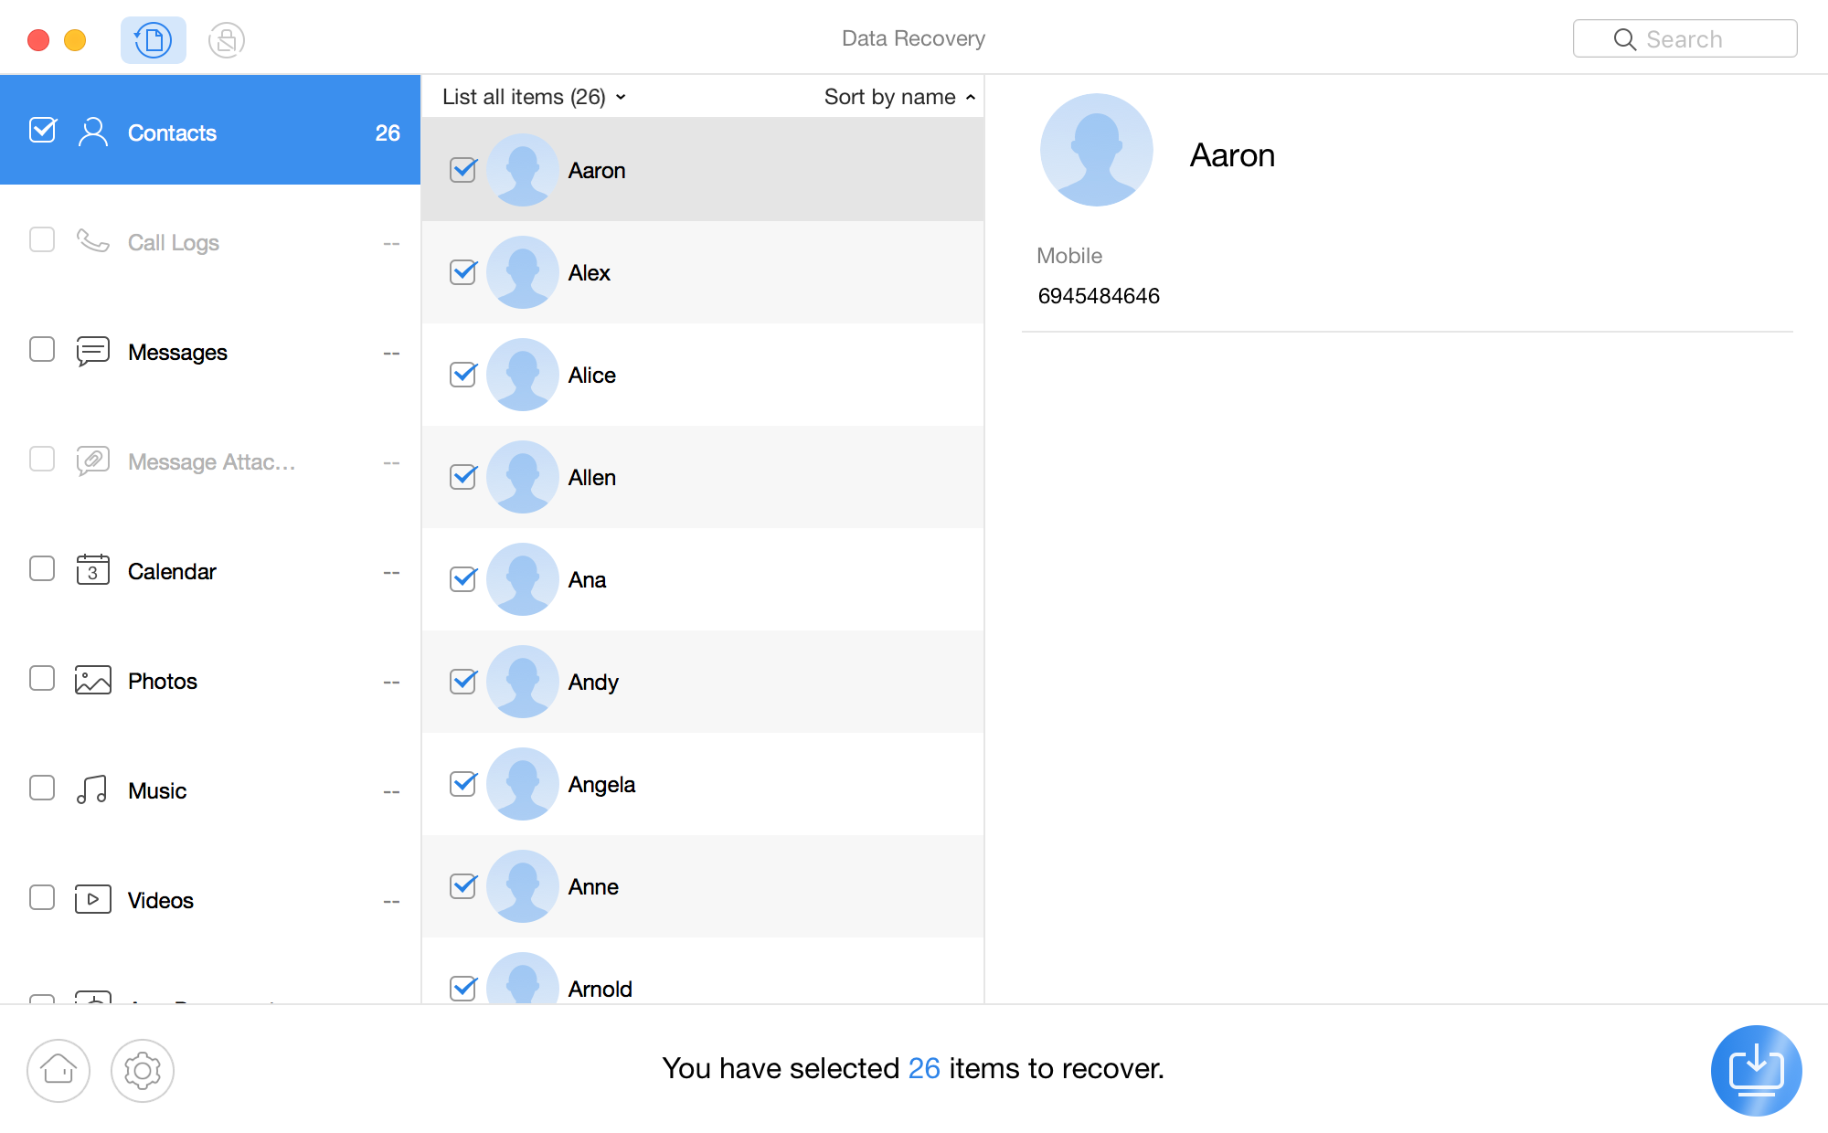Image resolution: width=1828 pixels, height=1133 pixels.
Task: Click the Calendar icon in sidebar
Action: coord(92,571)
